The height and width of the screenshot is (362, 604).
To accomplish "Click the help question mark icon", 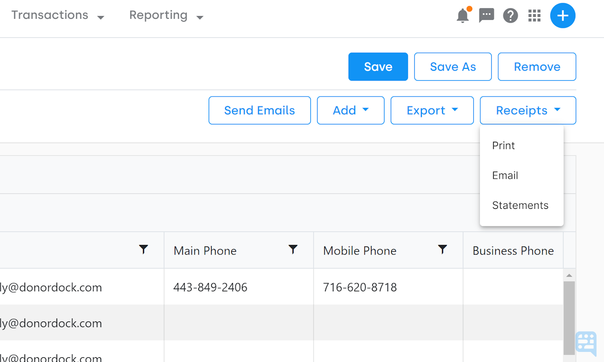I will coord(510,16).
